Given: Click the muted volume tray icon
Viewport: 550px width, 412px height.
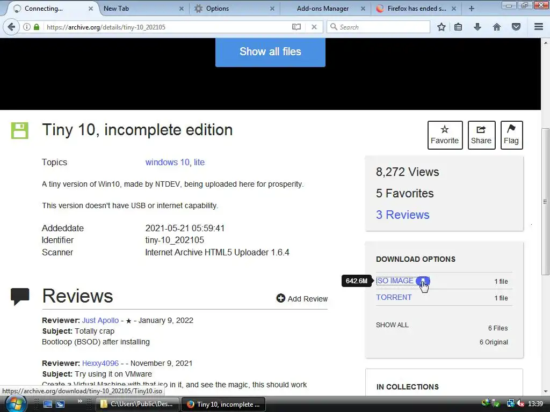Looking at the screenshot, I should 520,404.
